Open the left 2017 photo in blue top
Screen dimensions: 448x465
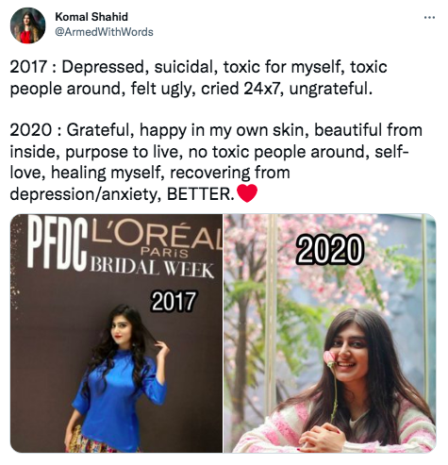[116, 333]
